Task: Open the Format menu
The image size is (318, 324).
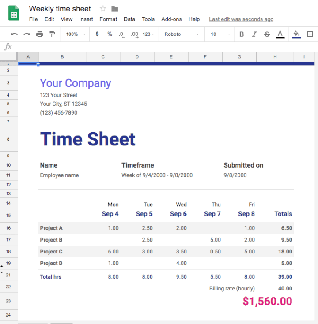Action: (108, 19)
